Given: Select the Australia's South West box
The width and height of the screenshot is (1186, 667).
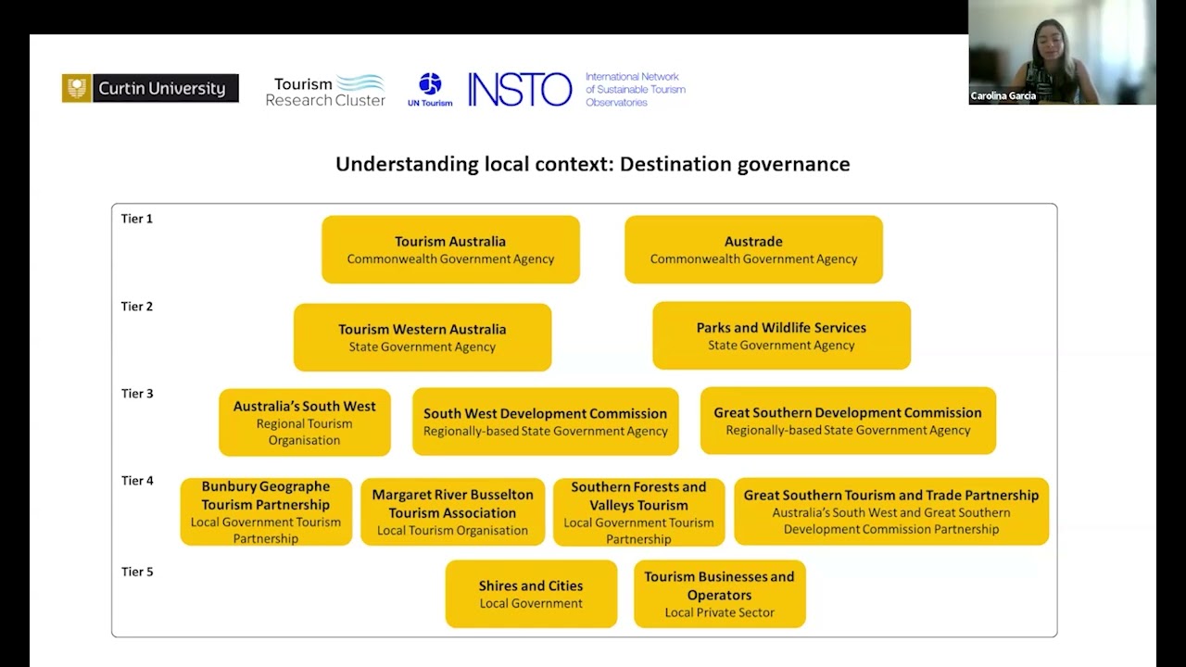Looking at the screenshot, I should click(305, 422).
